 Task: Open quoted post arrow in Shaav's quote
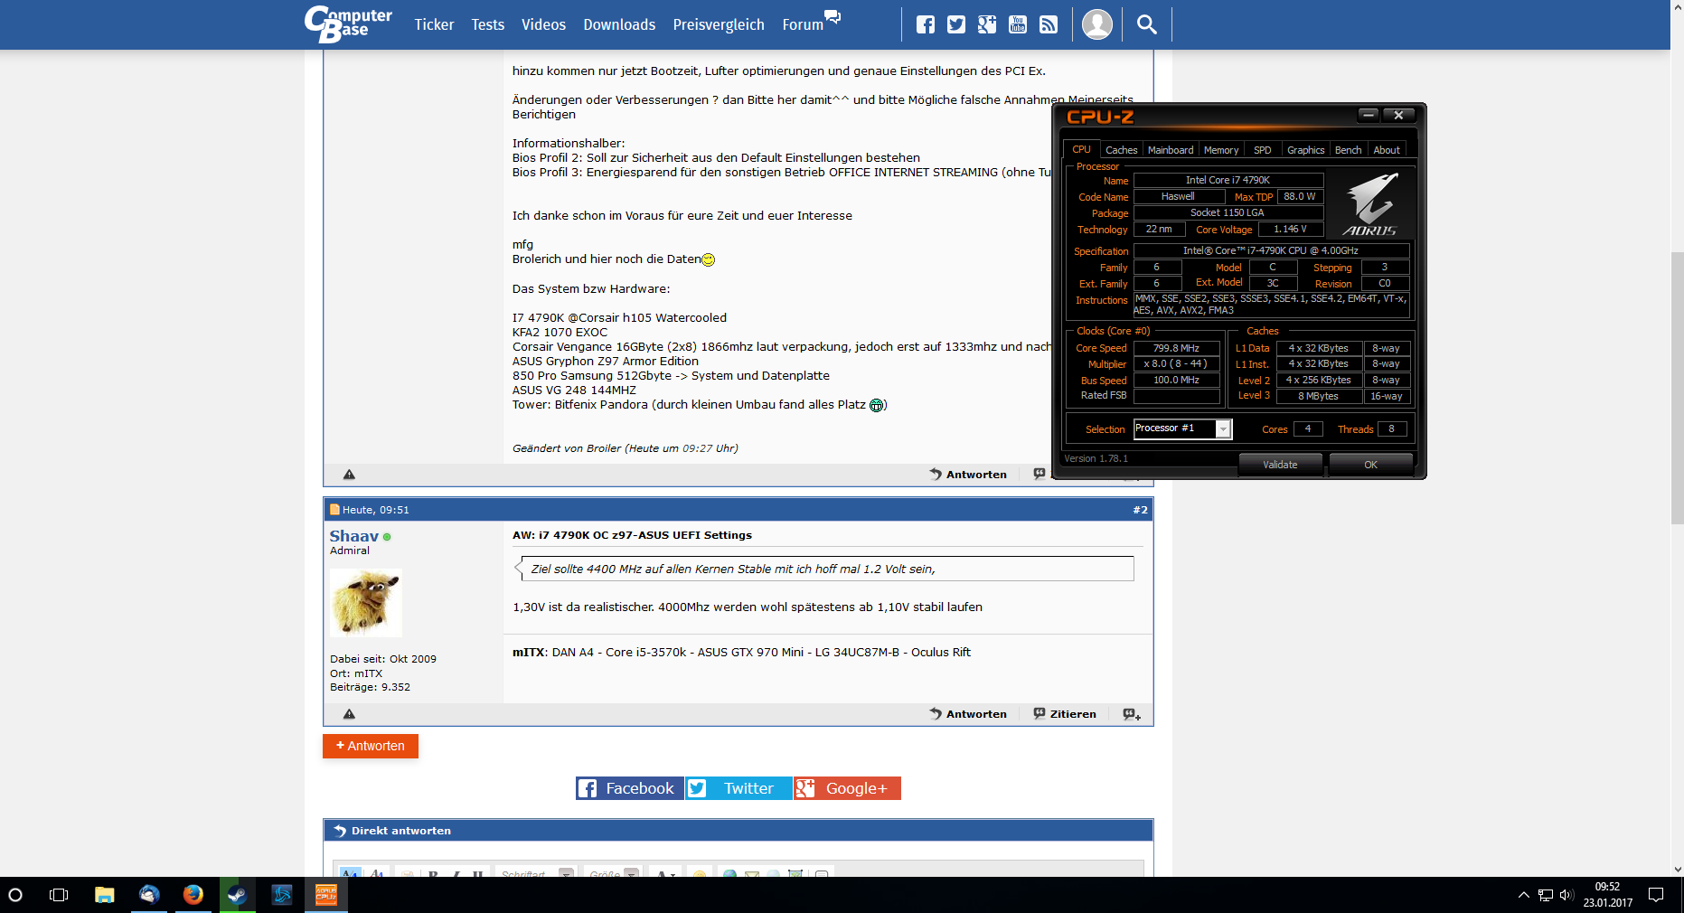(x=519, y=569)
